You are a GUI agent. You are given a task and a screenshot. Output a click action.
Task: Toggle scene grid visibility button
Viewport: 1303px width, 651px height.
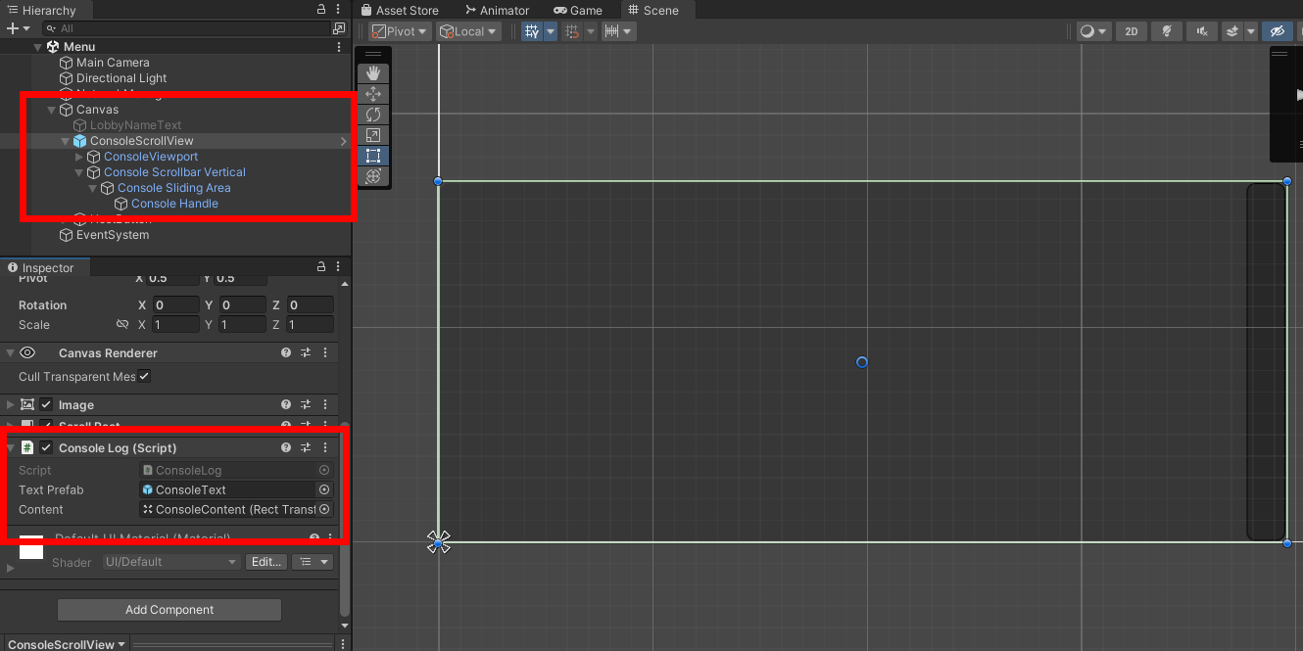point(532,31)
